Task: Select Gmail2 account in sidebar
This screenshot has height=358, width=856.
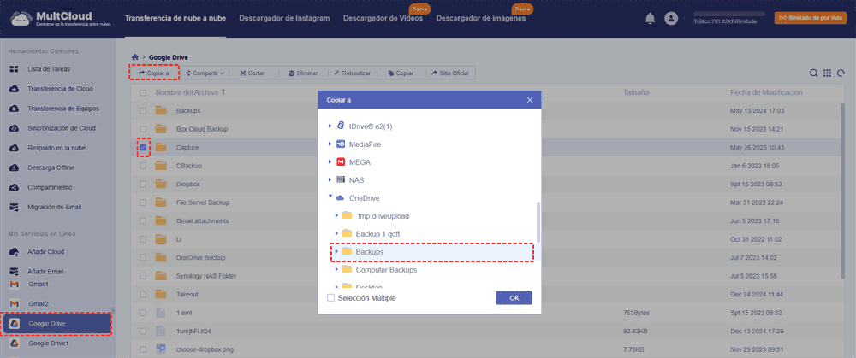Action: (x=38, y=303)
